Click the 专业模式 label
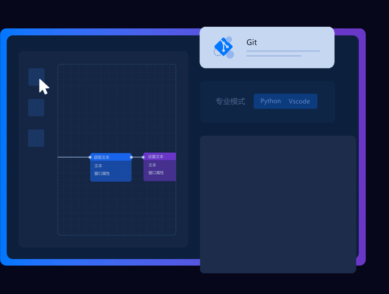 pyautogui.click(x=230, y=102)
